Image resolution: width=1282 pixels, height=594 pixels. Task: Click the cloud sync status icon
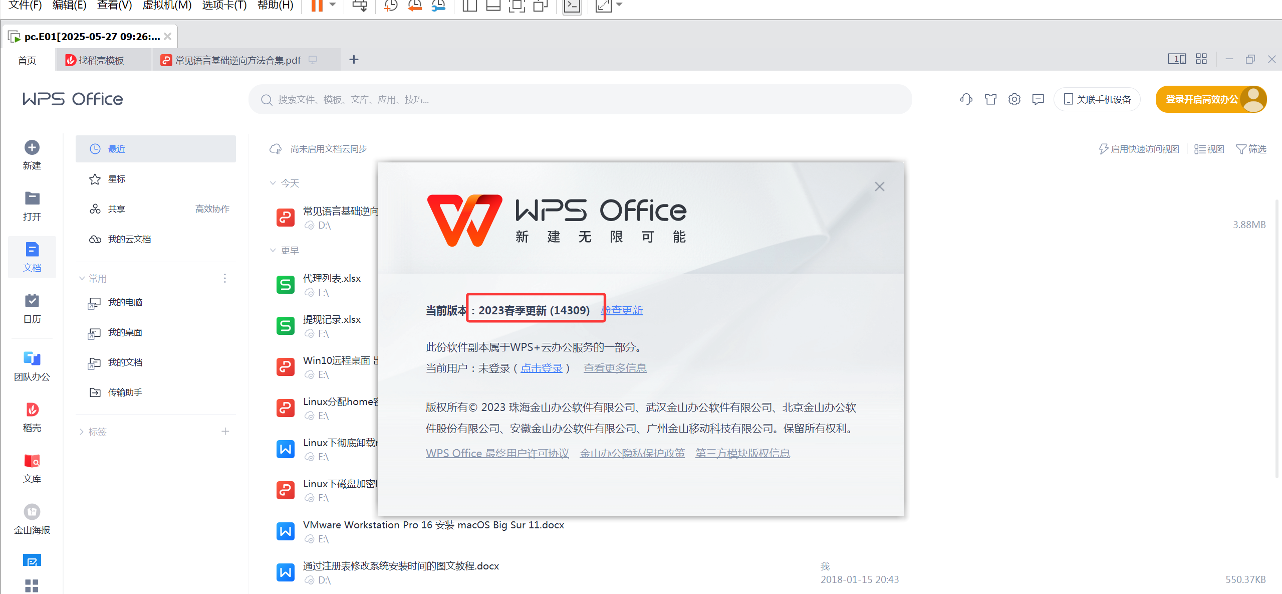click(x=276, y=149)
